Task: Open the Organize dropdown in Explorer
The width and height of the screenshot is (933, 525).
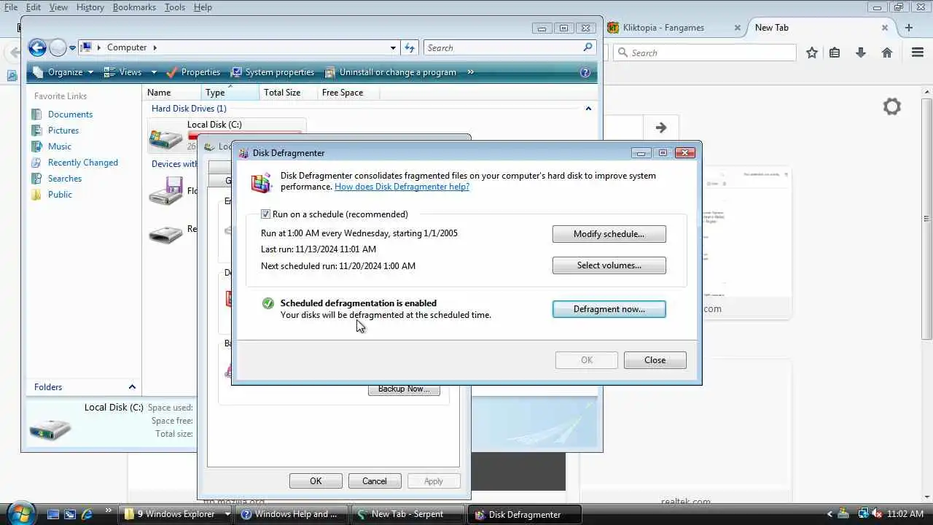Action: click(63, 72)
